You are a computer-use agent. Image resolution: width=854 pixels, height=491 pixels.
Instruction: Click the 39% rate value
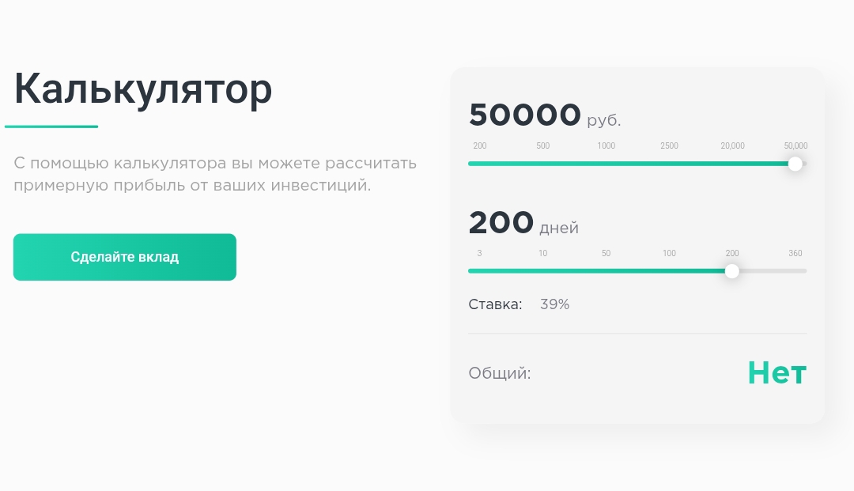(554, 304)
